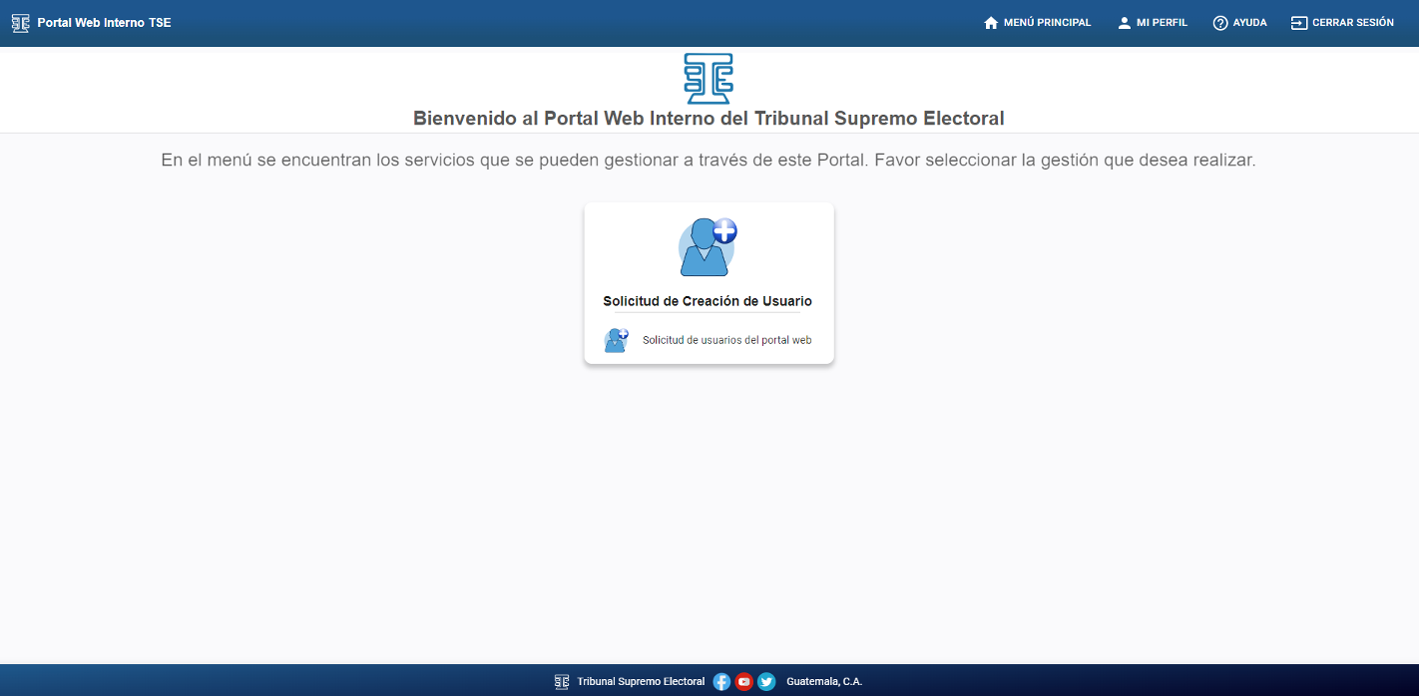This screenshot has height=696, width=1419.
Task: Click the large add-user icon on the card
Action: tap(708, 246)
